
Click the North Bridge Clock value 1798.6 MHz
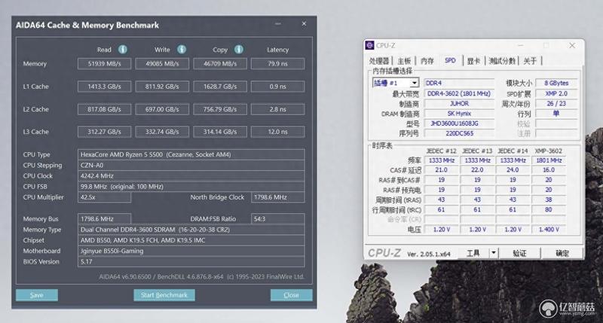pos(277,197)
